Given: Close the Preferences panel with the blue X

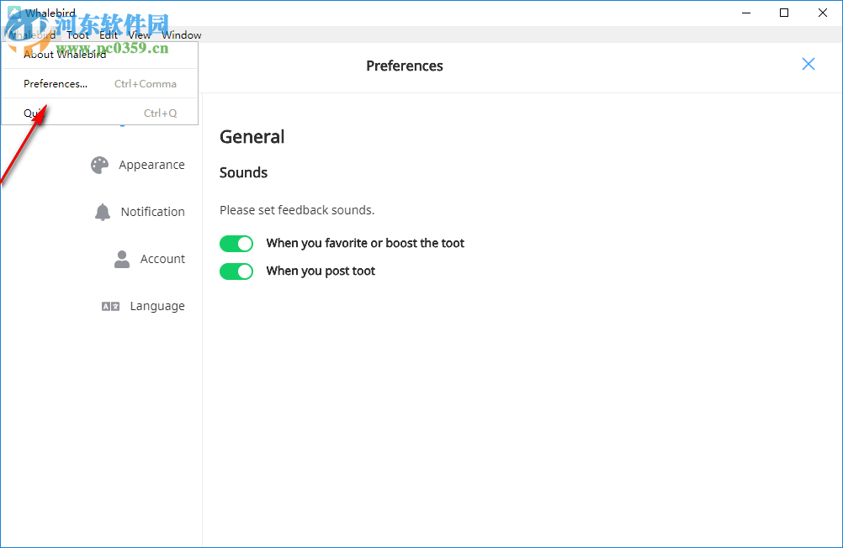Looking at the screenshot, I should [x=809, y=65].
